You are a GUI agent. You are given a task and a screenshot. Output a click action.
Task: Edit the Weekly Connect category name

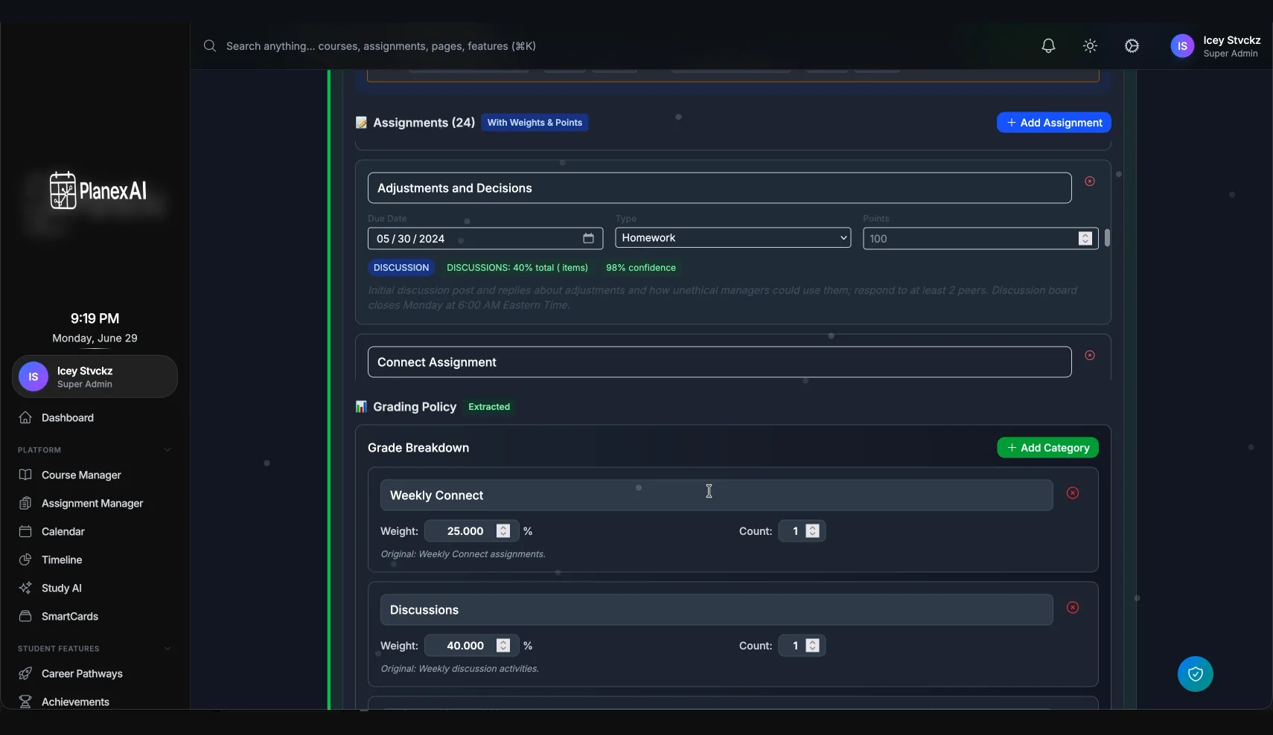tap(716, 495)
